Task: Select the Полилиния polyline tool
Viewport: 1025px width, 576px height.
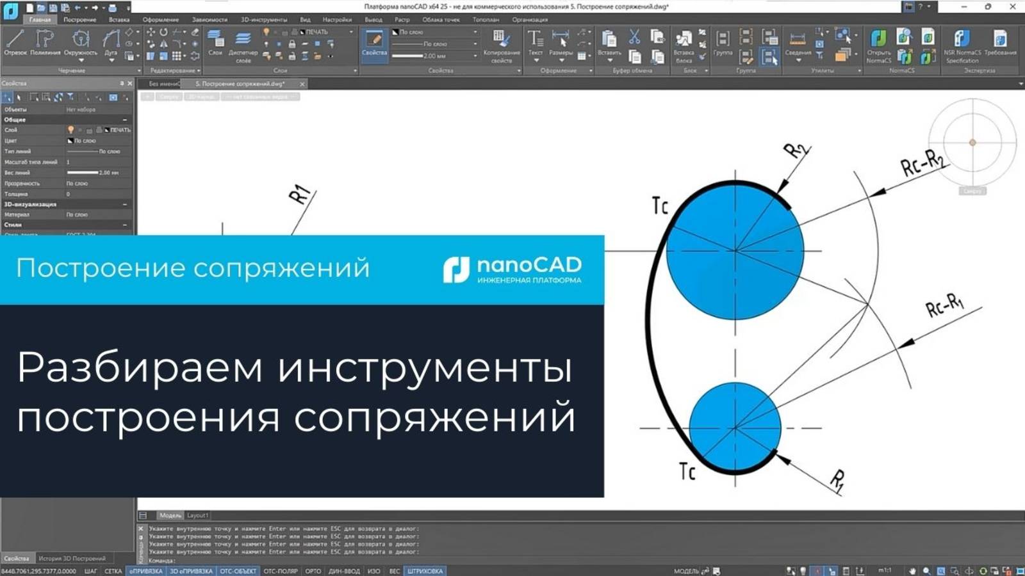Action: click(x=45, y=42)
